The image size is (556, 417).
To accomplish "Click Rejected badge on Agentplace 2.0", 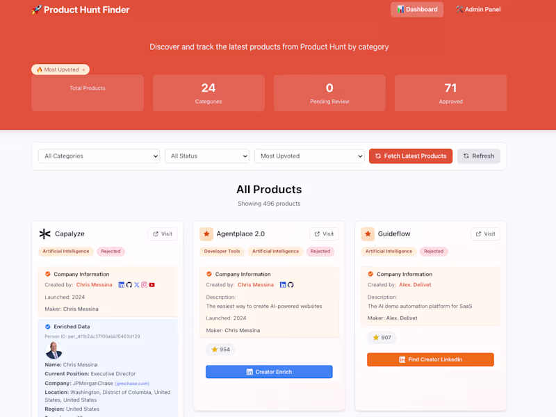I will tap(320, 252).
